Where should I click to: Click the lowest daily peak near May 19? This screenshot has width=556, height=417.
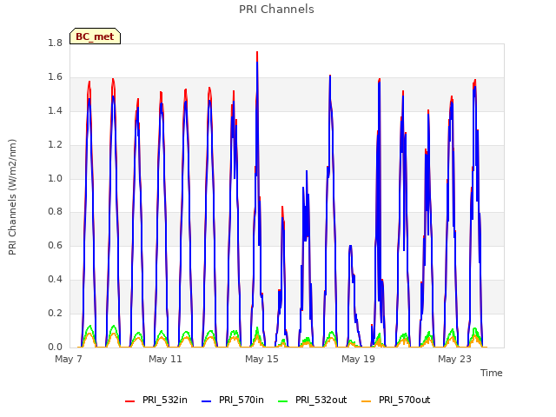point(350,246)
